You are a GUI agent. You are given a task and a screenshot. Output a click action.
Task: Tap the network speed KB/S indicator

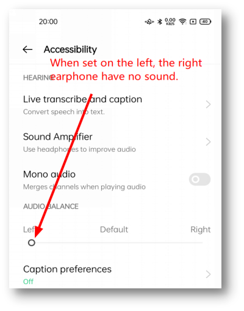[x=170, y=21]
